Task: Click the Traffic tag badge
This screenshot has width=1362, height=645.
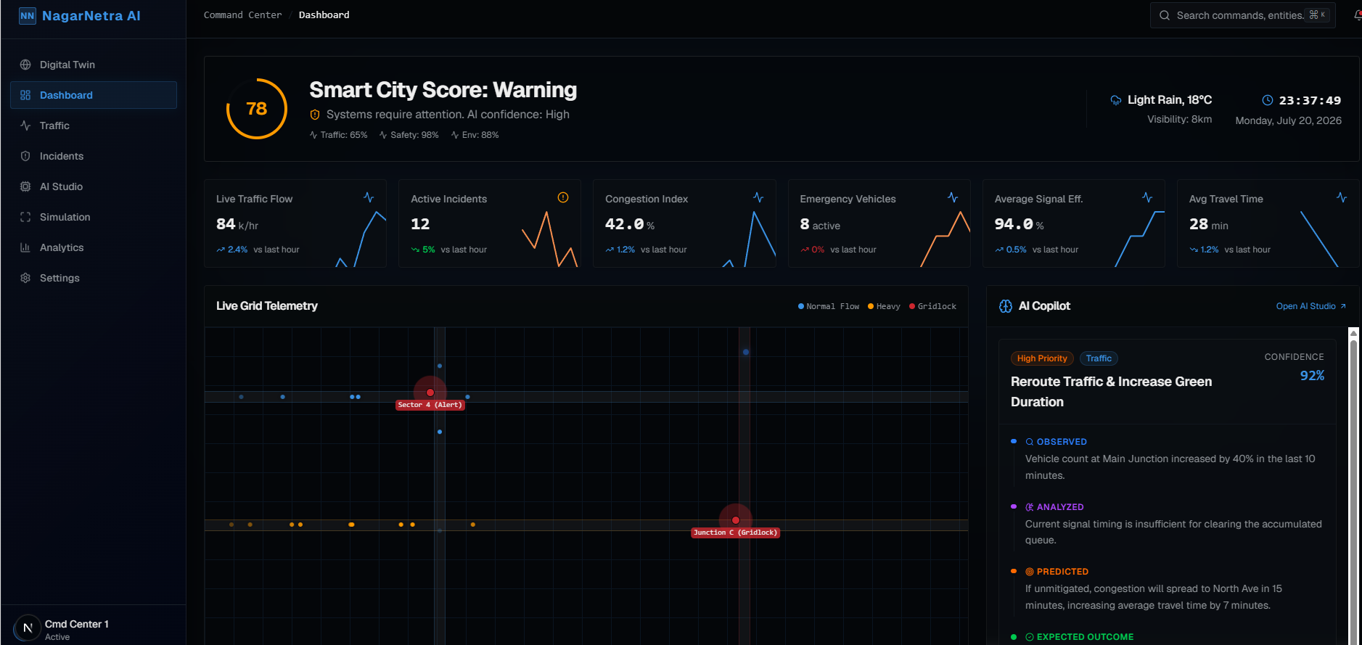Action: click(1099, 358)
